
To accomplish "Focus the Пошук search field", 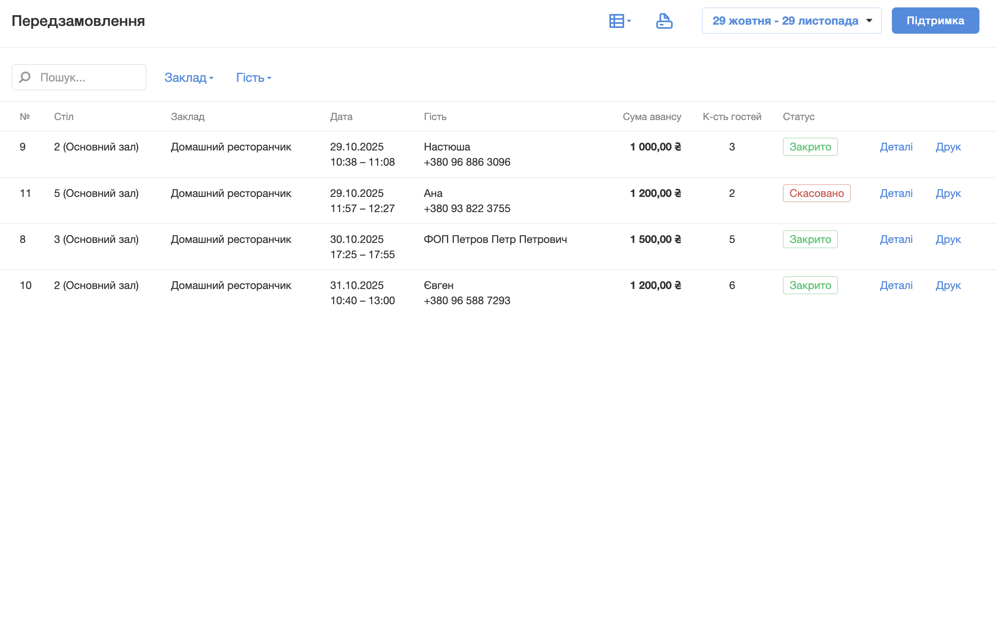I will [x=89, y=77].
